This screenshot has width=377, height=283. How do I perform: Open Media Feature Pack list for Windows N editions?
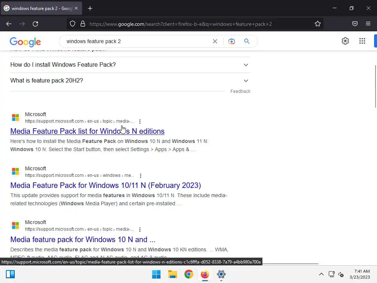87,131
